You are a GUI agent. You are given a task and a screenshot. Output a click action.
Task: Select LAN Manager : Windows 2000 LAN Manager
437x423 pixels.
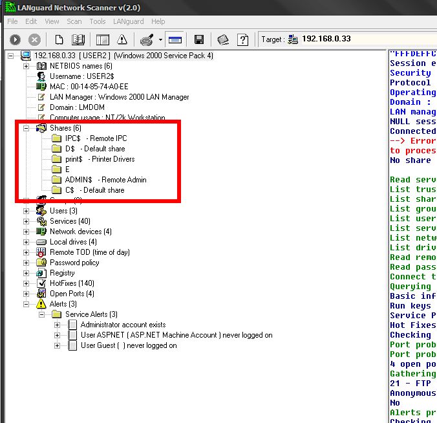click(x=120, y=97)
